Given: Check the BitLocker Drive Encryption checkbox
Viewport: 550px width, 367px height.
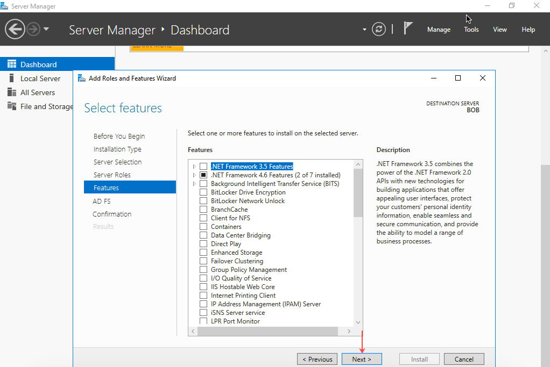Looking at the screenshot, I should [x=203, y=192].
